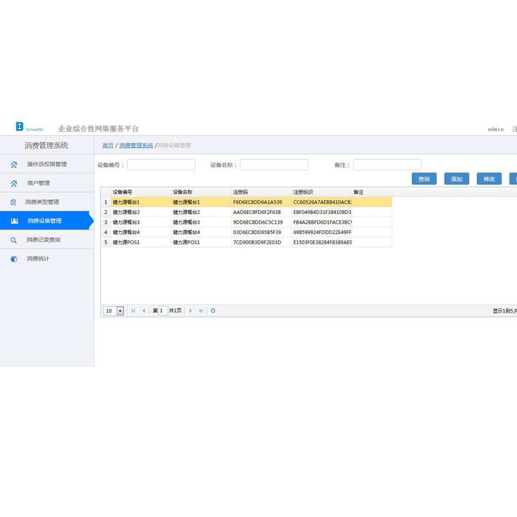The image size is (517, 517).
Task: Click registration code F9D6EC8DD6A1A539
Action: point(257,202)
